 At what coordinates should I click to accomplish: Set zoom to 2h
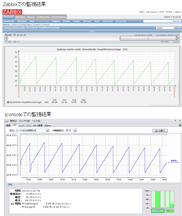pos(18,35)
